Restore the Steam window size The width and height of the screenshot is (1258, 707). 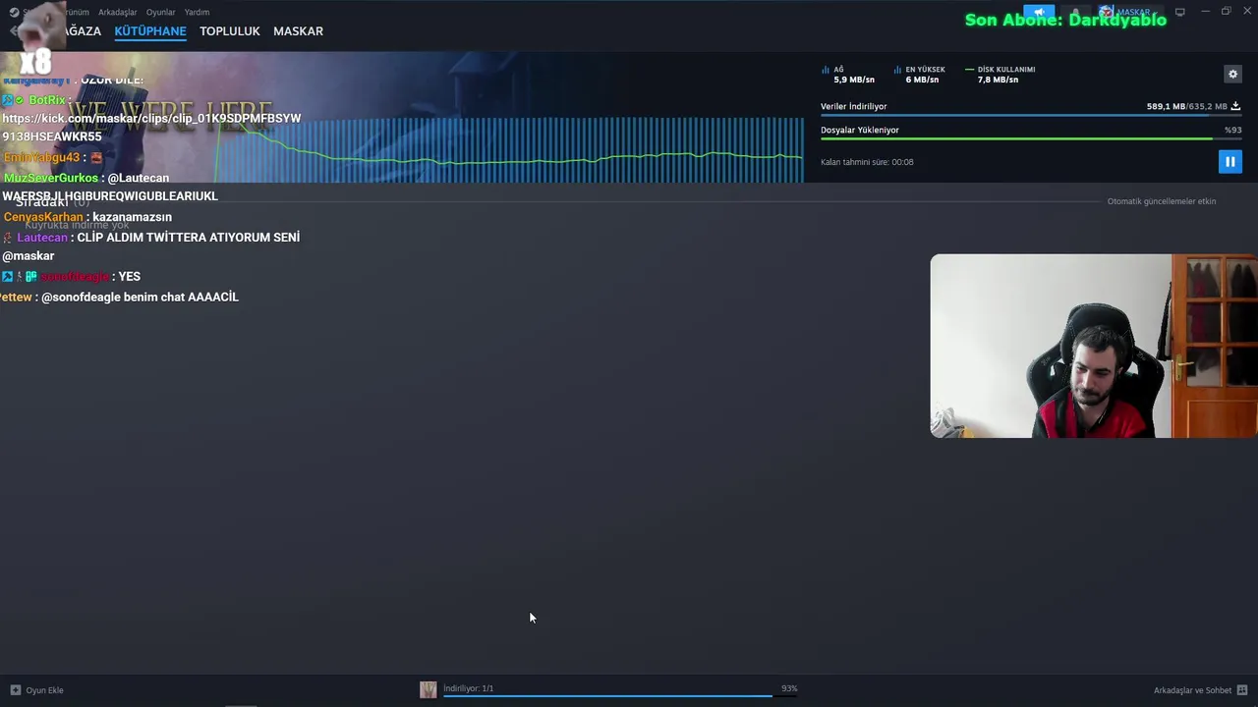coord(1226,12)
